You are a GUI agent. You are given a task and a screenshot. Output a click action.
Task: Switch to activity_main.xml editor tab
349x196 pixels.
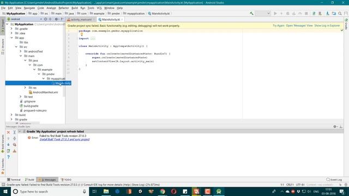tap(81, 20)
